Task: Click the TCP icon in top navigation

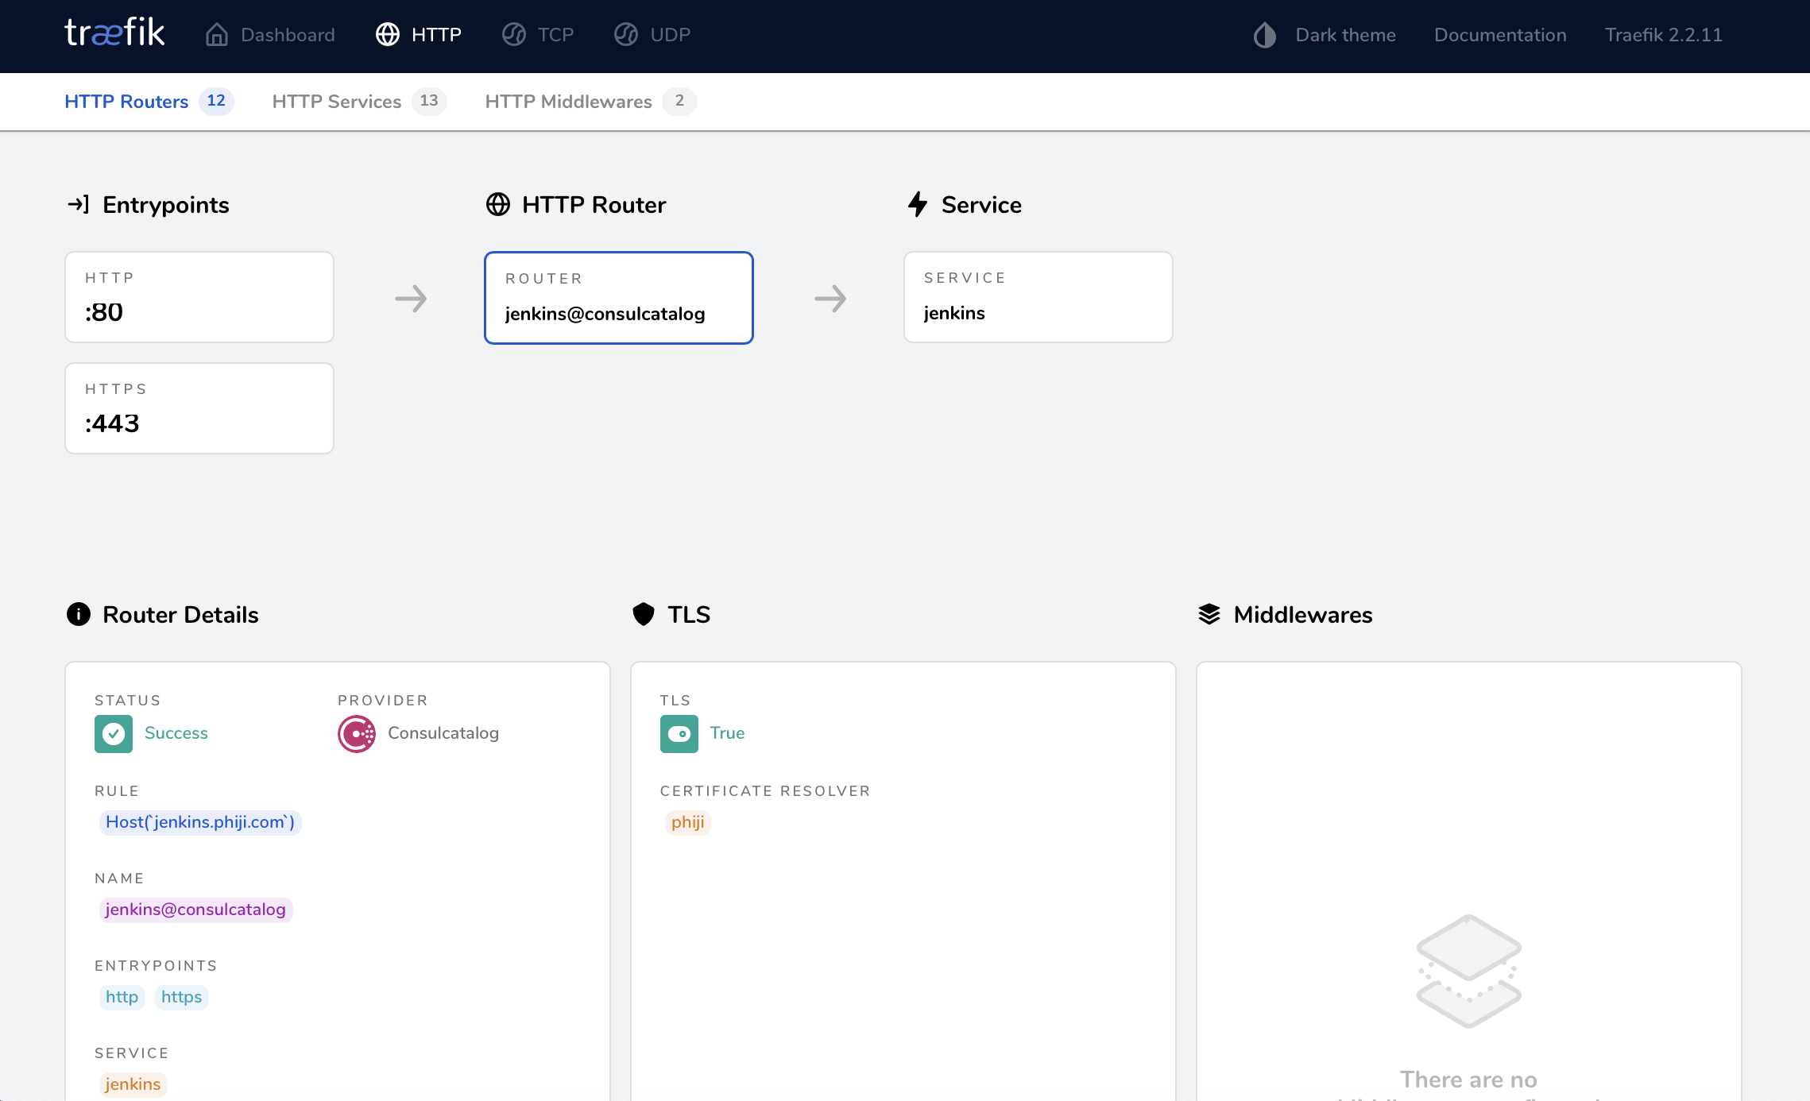Action: click(513, 35)
